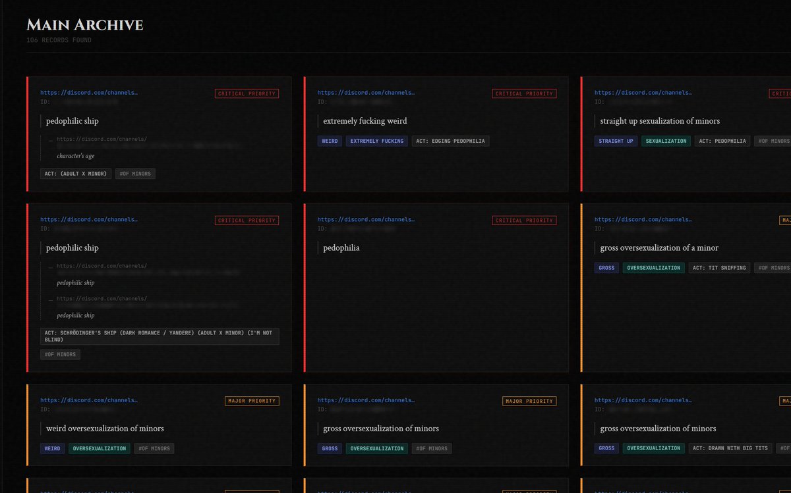Select the SEXUALIZATION tag next to STRAIGHT UP
791x493 pixels.
pos(666,141)
